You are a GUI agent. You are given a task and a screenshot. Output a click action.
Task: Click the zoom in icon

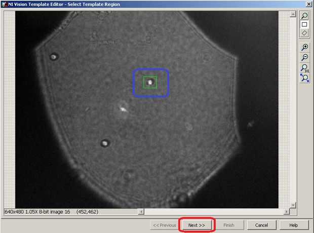coord(305,47)
